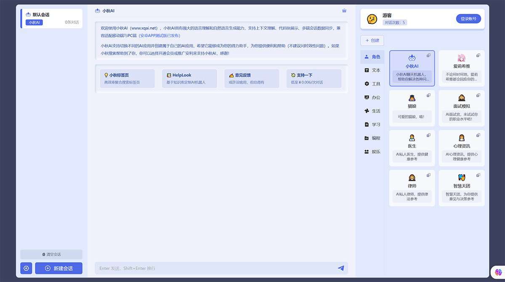
Task: Click the 清空会话 clear conversations button
Action: click(x=51, y=254)
